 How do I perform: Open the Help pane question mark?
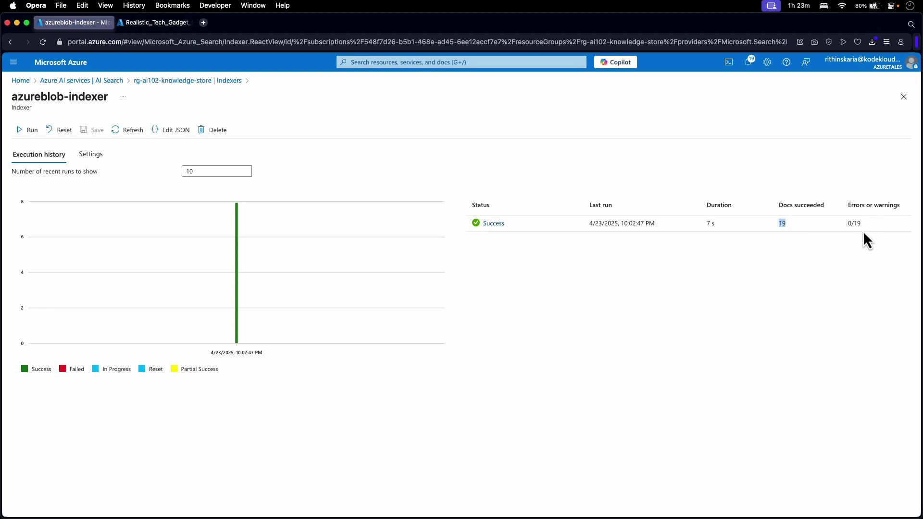pyautogui.click(x=786, y=62)
